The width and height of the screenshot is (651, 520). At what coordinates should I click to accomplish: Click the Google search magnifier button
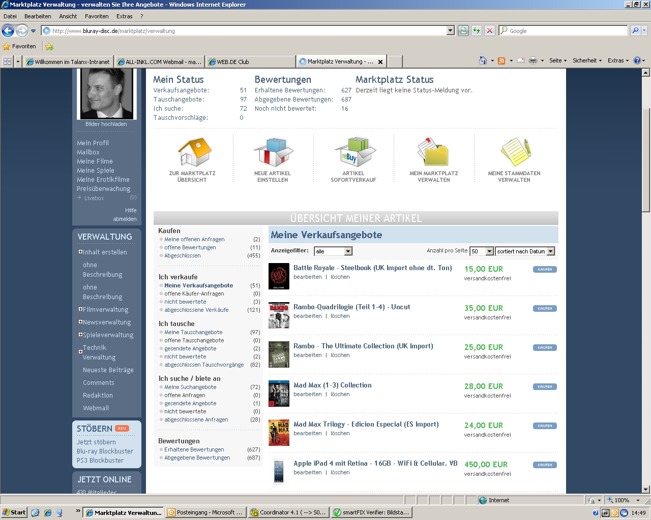[635, 30]
